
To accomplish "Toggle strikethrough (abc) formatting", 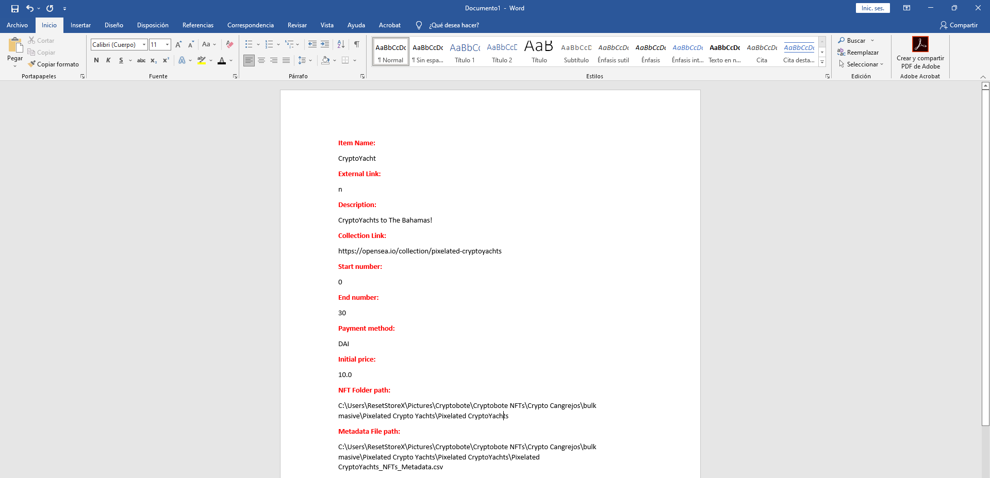I will click(x=141, y=60).
